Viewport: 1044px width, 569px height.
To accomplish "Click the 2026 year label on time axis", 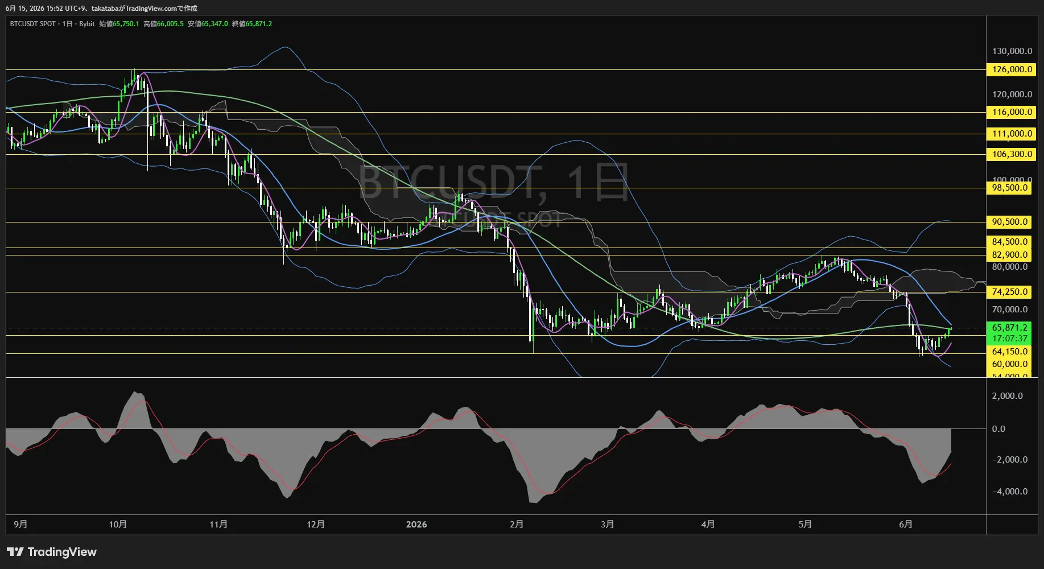I will 416,525.
